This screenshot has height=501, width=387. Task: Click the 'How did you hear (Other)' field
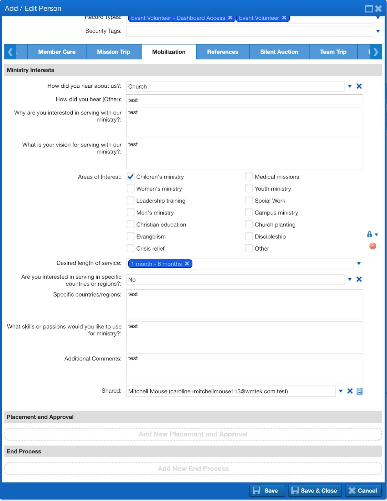point(245,100)
